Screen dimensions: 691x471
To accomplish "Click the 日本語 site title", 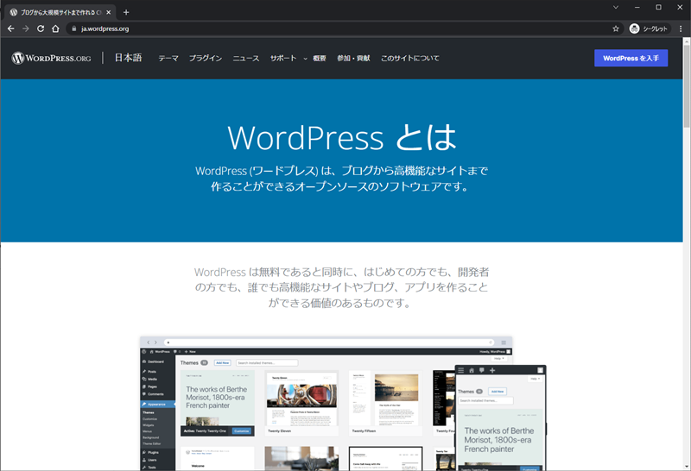I will [x=128, y=58].
